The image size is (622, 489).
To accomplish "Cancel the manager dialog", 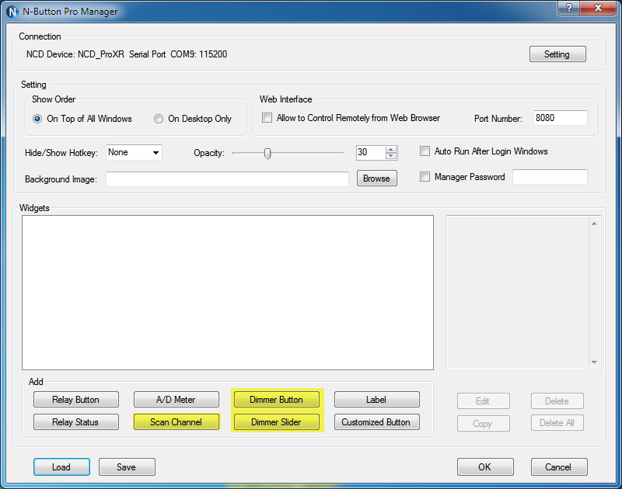I will click(x=559, y=467).
